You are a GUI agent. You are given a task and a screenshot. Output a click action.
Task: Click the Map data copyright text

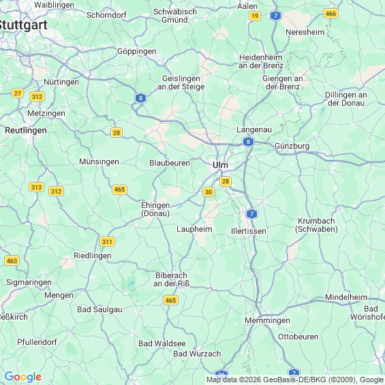click(x=295, y=380)
